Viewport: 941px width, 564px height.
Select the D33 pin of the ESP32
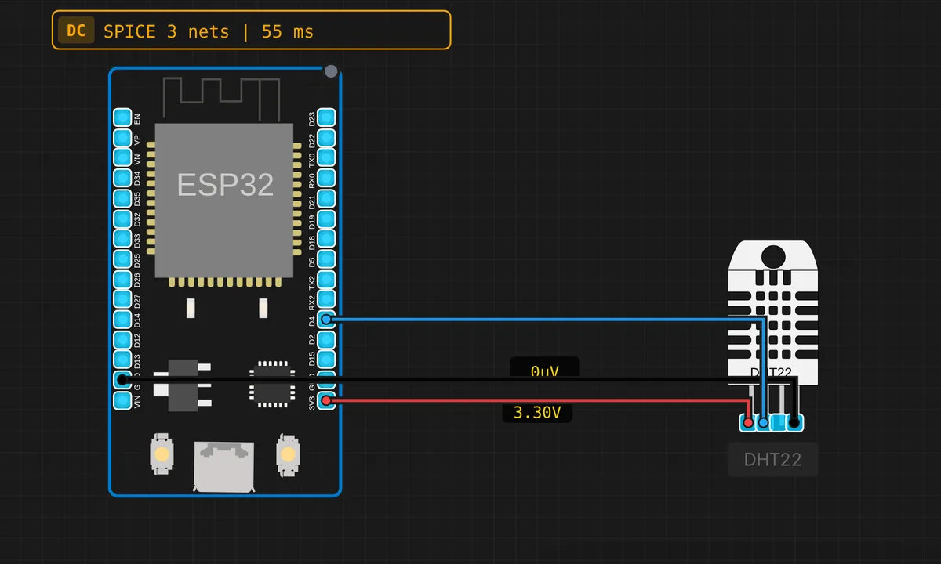(x=122, y=239)
